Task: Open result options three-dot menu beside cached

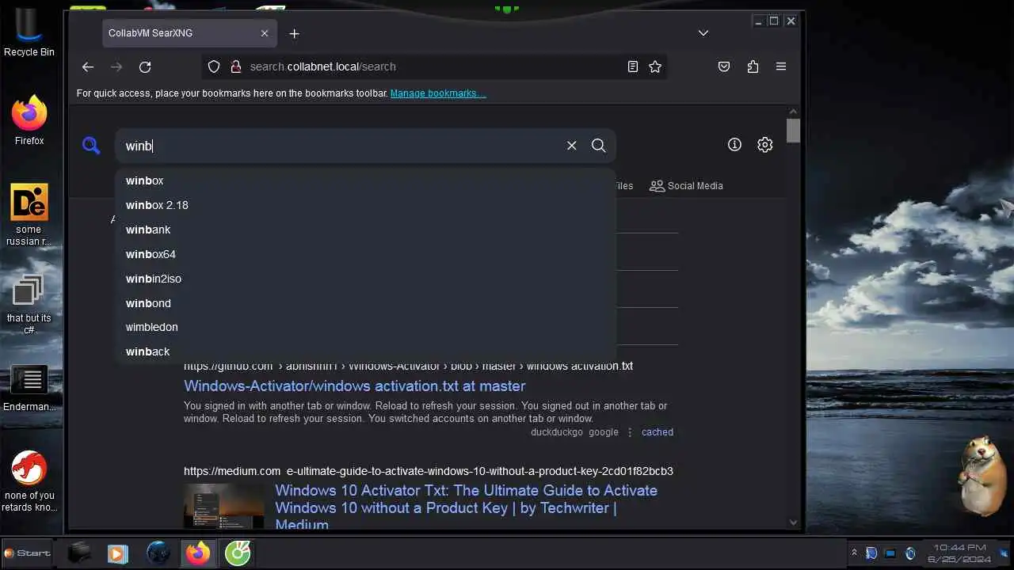Action: click(630, 432)
